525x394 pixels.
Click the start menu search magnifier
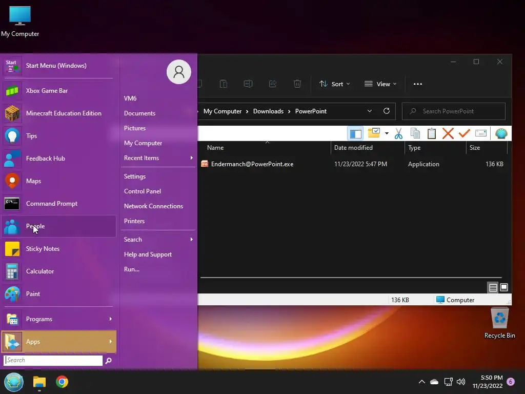(109, 361)
